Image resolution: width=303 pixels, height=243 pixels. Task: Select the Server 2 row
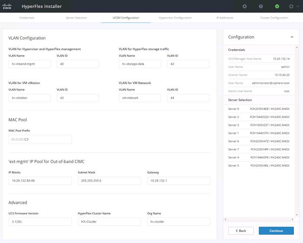(x=259, y=117)
